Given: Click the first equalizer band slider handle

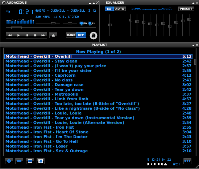Looking at the screenshot, I should (x=130, y=20).
